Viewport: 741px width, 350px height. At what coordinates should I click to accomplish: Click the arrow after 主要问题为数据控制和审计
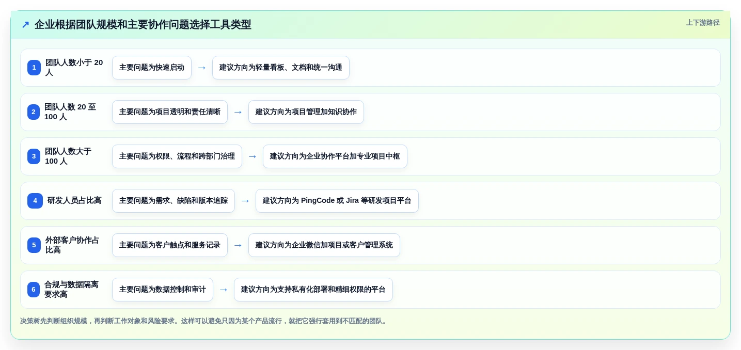(224, 290)
